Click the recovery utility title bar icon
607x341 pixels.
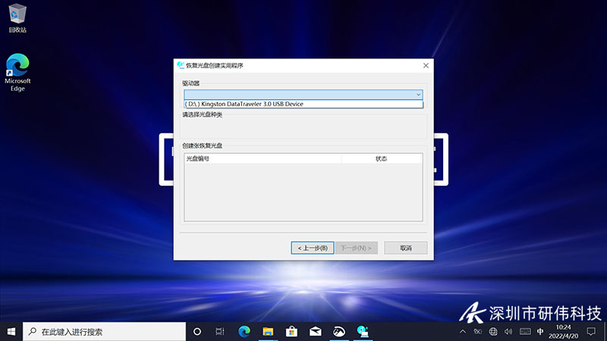[181, 65]
